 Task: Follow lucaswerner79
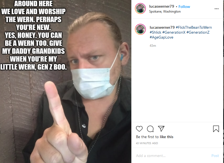pos(184,7)
